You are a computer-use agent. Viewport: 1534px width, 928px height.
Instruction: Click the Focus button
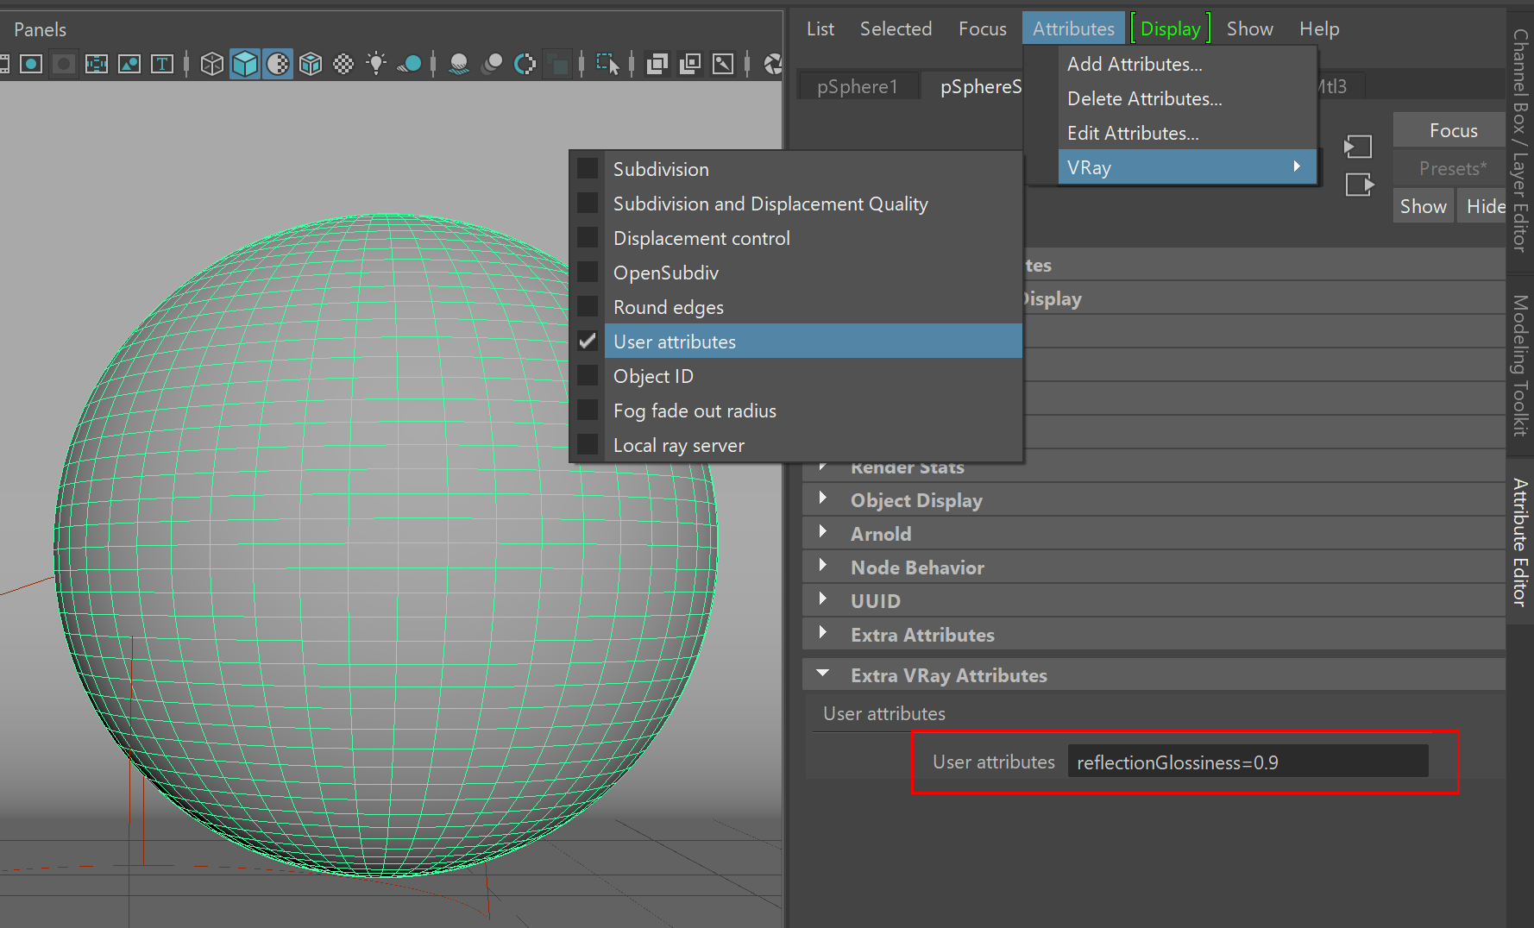coord(1453,130)
